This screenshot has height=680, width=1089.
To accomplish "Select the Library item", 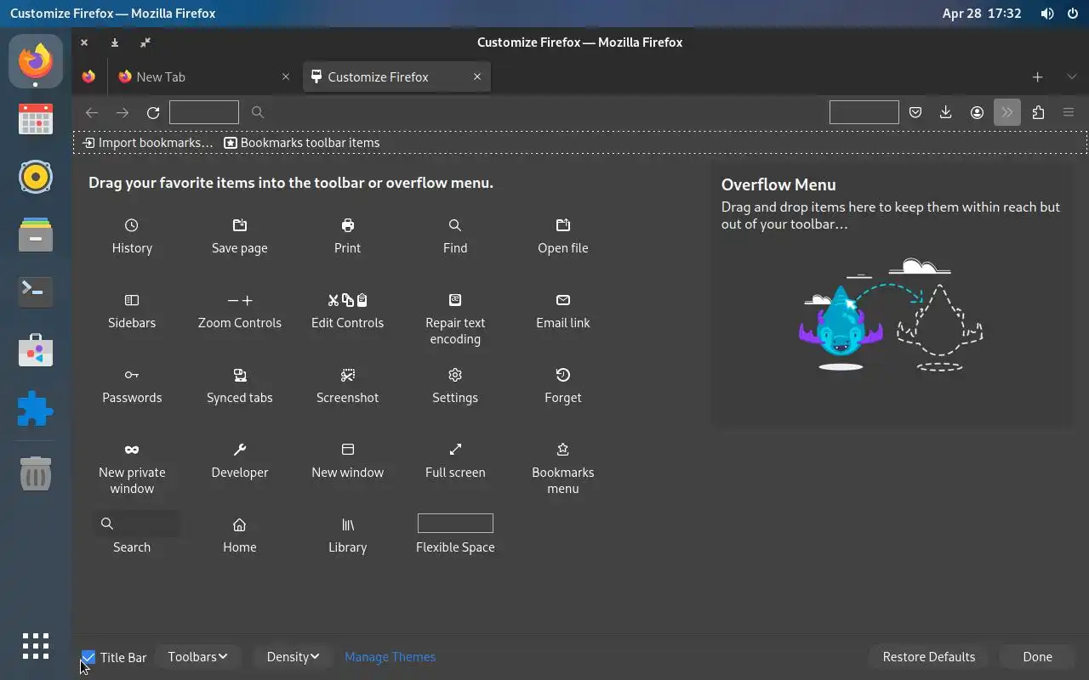I will click(347, 535).
